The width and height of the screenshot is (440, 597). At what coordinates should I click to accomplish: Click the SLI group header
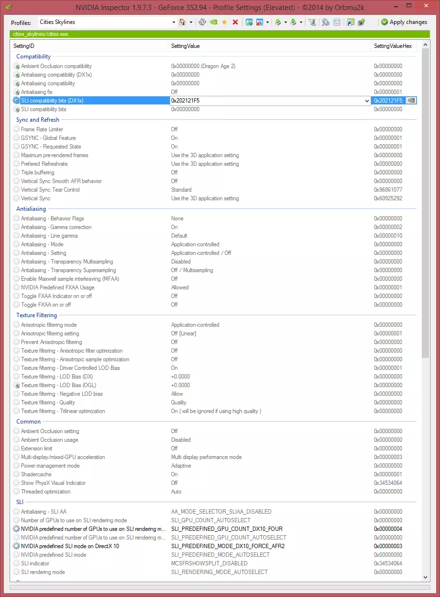coord(20,502)
